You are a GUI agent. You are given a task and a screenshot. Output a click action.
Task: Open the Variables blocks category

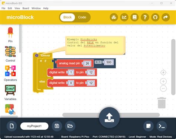click(10, 93)
